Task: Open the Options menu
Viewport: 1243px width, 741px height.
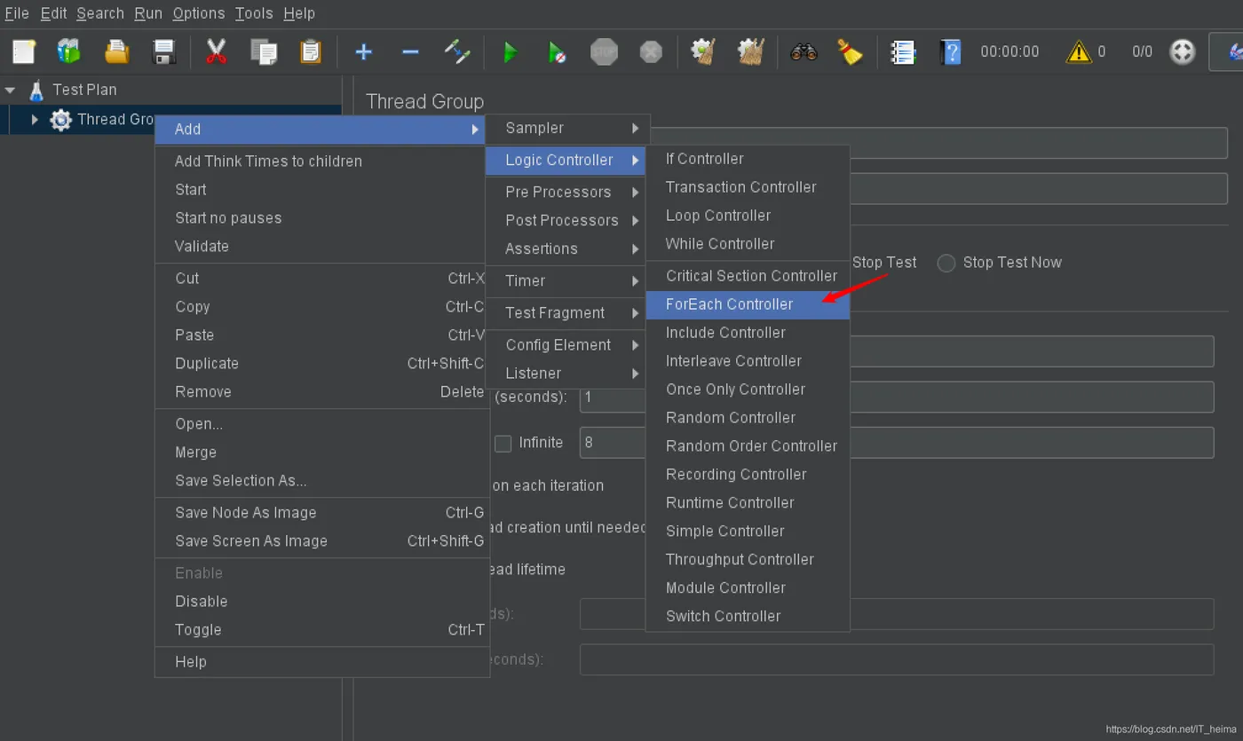Action: pos(199,13)
